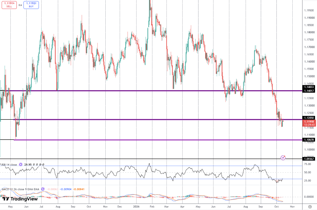Select the MACD 12 26 close legend title
Image resolution: width=317 pixels, height=210 pixels.
[x=20, y=189]
